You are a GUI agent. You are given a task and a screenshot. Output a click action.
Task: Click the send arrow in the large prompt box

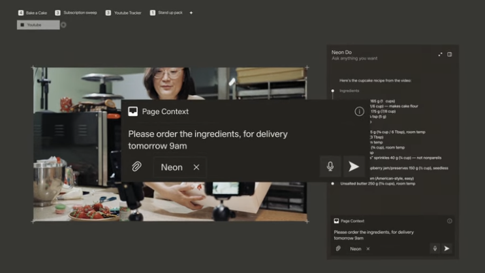353,167
